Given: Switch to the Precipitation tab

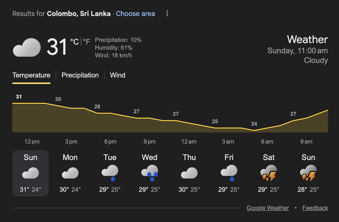Looking at the screenshot, I should [x=80, y=75].
